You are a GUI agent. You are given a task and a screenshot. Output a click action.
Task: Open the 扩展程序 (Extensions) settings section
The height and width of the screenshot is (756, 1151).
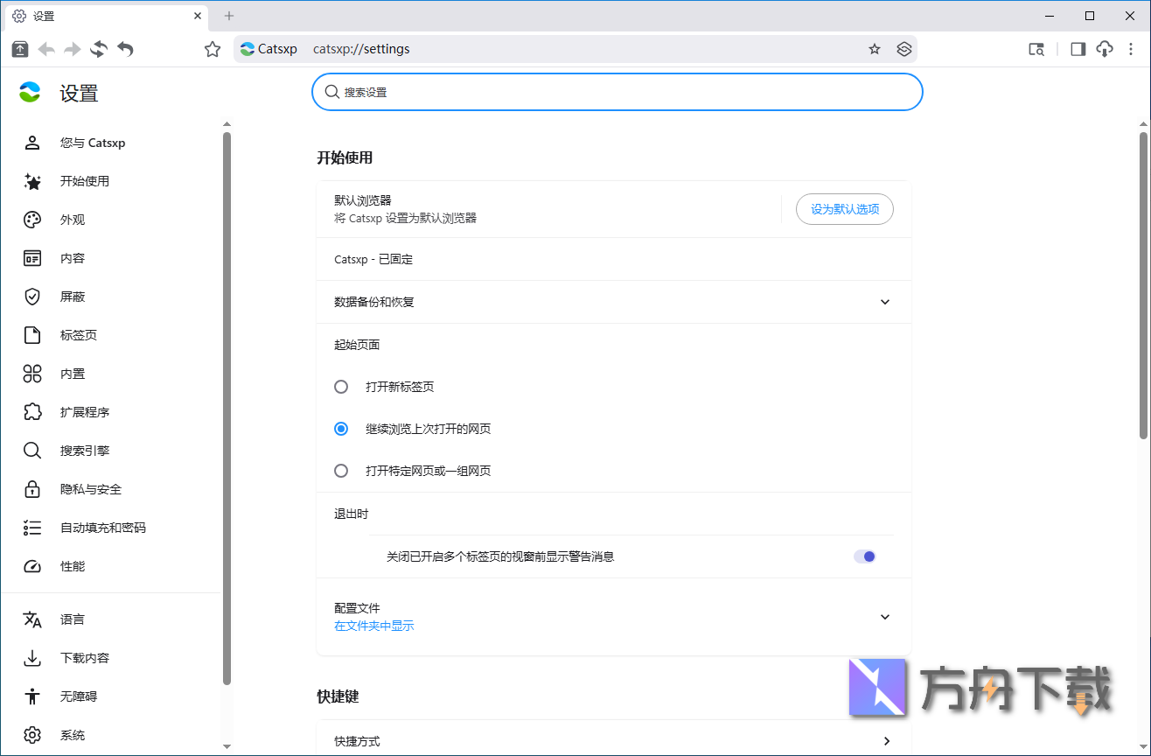click(83, 411)
